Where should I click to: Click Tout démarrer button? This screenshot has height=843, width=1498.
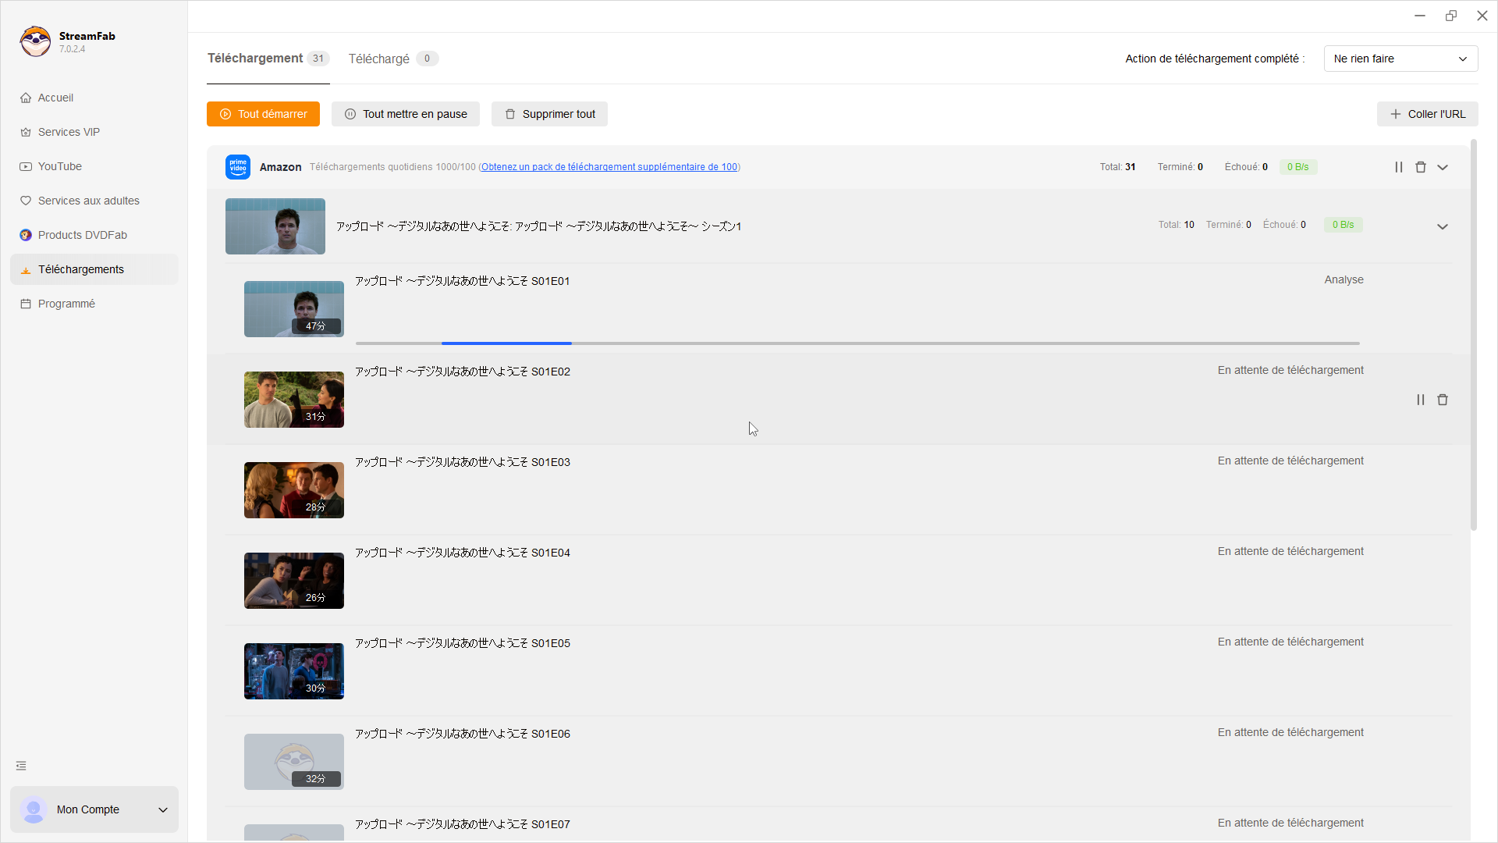(263, 114)
